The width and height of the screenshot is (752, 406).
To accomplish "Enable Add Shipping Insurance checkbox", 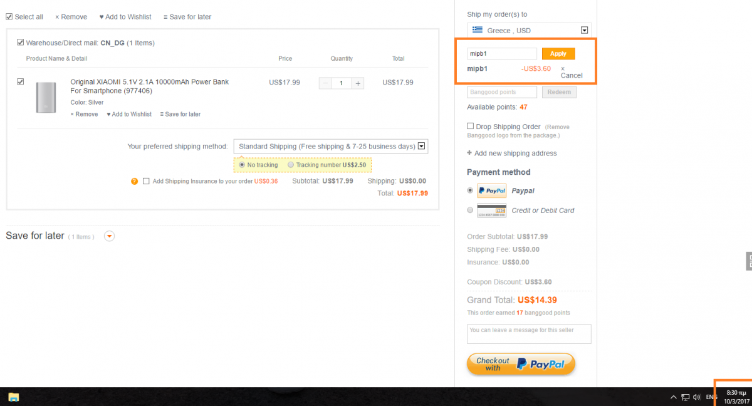I will (x=146, y=181).
